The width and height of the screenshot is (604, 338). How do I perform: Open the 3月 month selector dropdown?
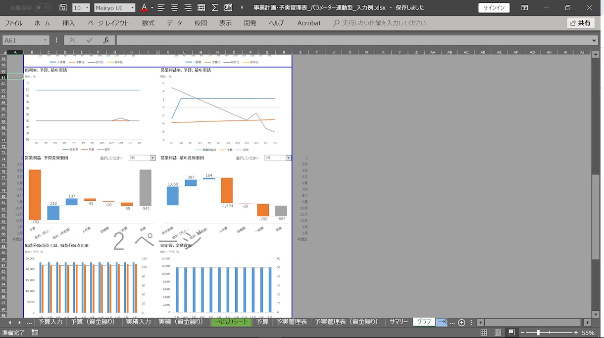[x=289, y=158]
